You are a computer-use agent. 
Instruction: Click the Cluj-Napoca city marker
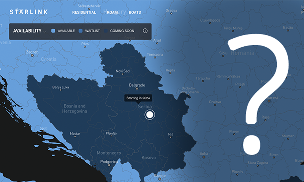pos(210,23)
